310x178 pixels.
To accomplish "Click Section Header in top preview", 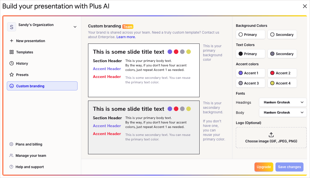I will click(x=107, y=61).
